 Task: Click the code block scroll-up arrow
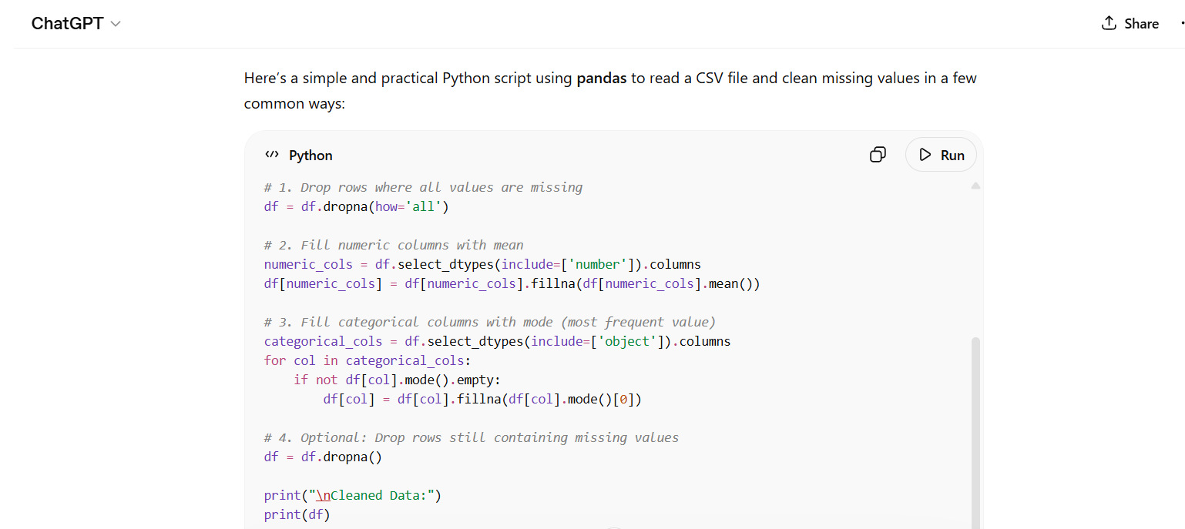click(x=975, y=186)
